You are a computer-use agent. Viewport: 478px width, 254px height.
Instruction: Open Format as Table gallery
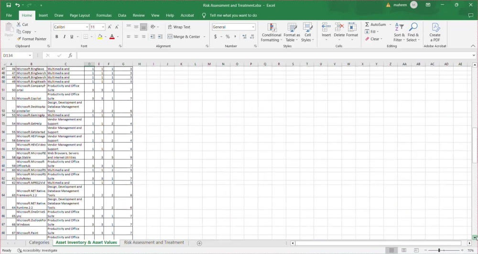pyautogui.click(x=292, y=32)
